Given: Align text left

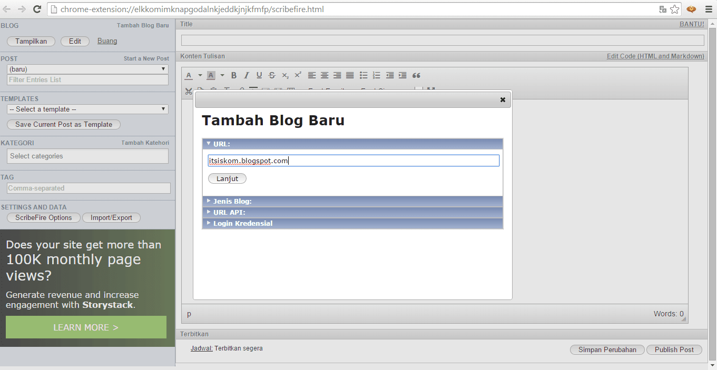Looking at the screenshot, I should tap(312, 75).
